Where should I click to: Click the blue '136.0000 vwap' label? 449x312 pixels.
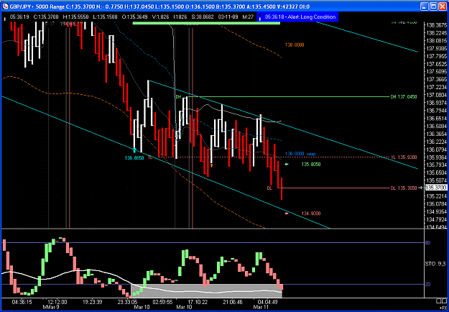(x=300, y=154)
